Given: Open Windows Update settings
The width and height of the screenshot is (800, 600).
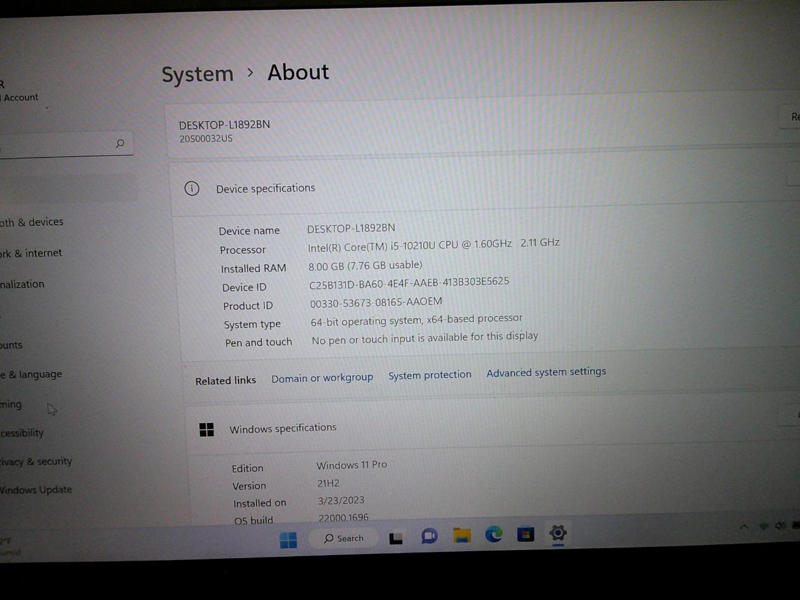Looking at the screenshot, I should tap(36, 490).
